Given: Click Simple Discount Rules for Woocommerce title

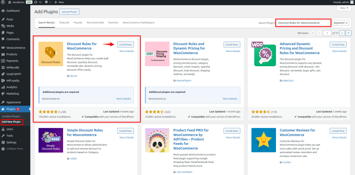Looking at the screenshot, I should pyautogui.click(x=85, y=132).
